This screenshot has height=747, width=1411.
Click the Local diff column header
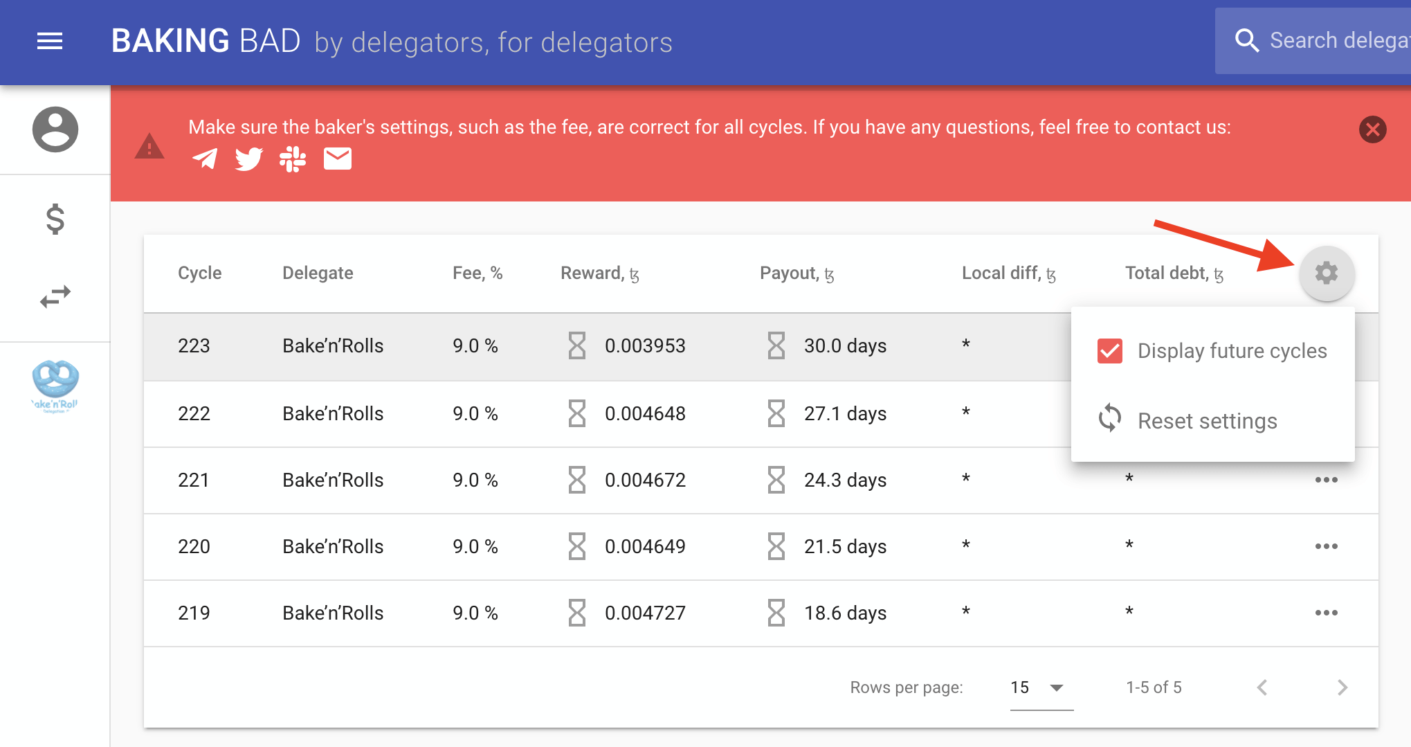point(1008,273)
